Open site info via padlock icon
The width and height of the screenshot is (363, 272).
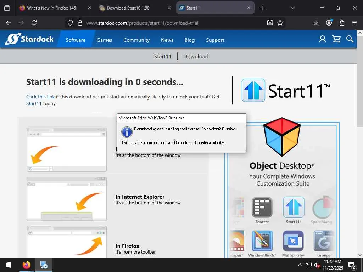point(80,23)
